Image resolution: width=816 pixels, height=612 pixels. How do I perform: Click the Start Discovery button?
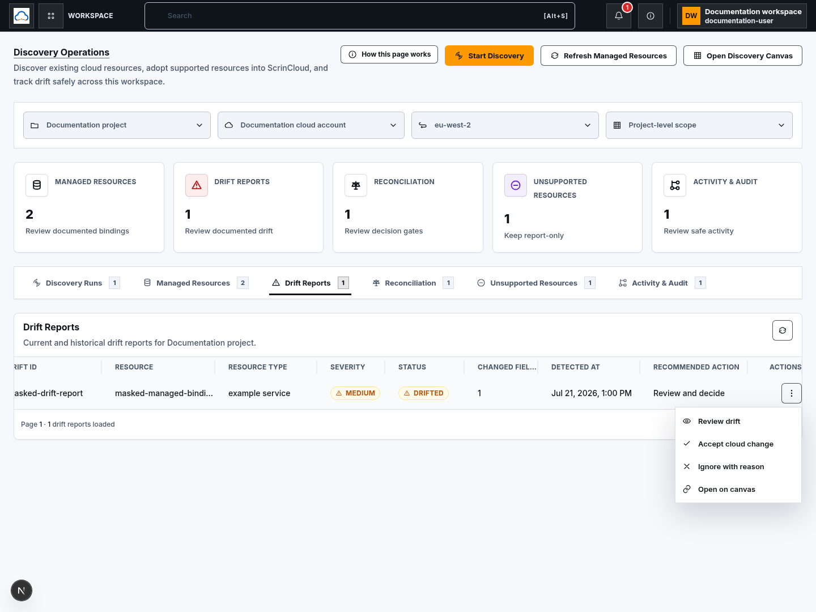coord(489,56)
